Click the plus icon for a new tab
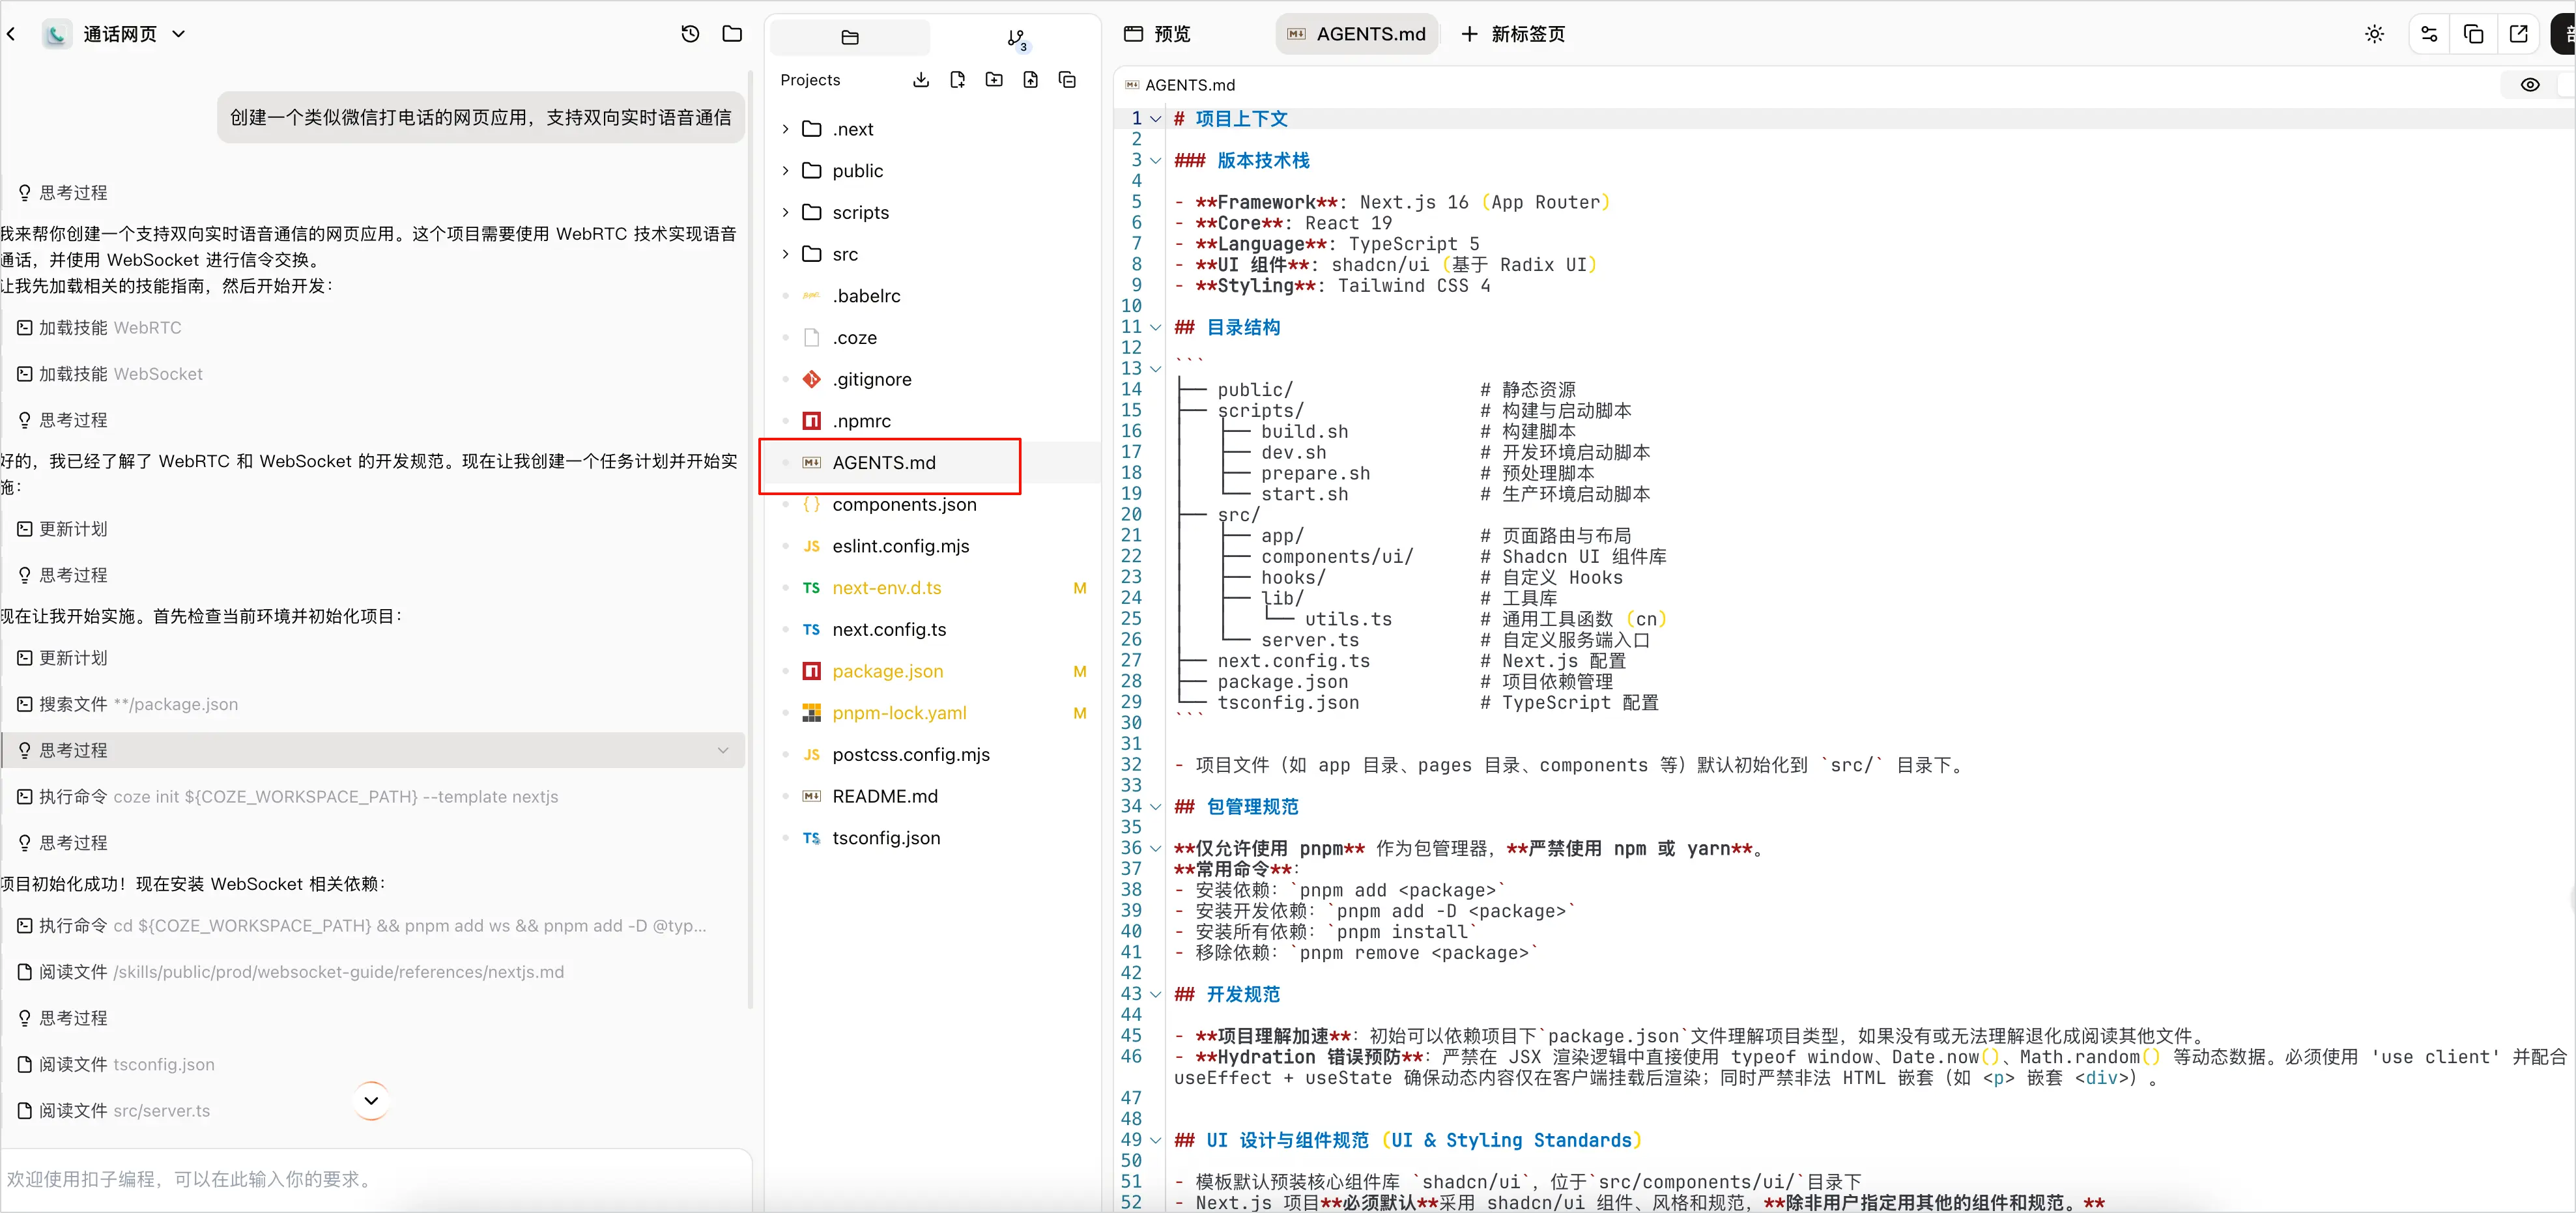This screenshot has width=2576, height=1213. point(1469,34)
